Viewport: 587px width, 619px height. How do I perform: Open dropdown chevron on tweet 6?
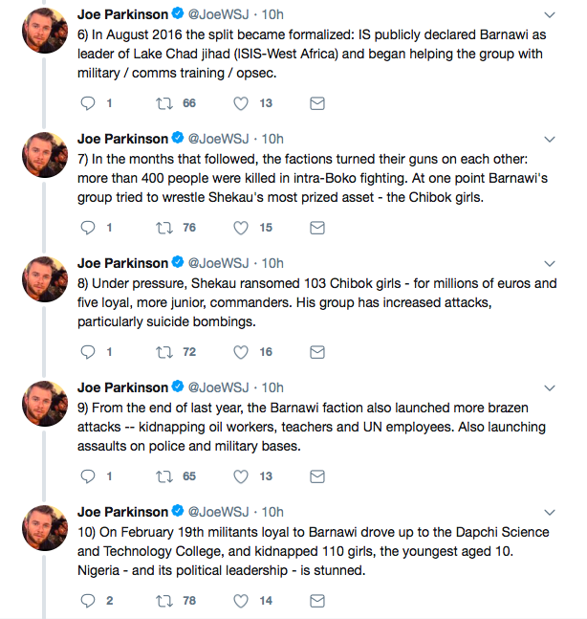coord(550,15)
